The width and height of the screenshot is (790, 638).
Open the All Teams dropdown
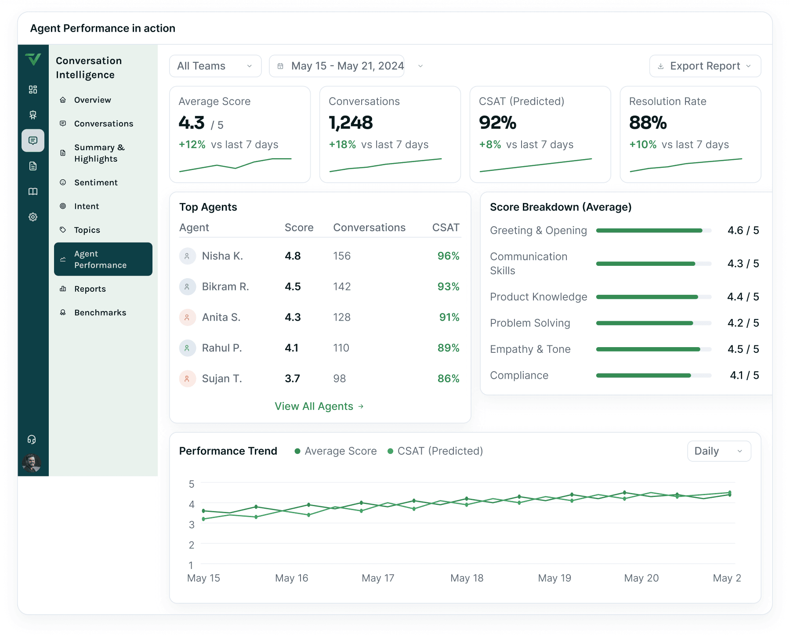(215, 66)
